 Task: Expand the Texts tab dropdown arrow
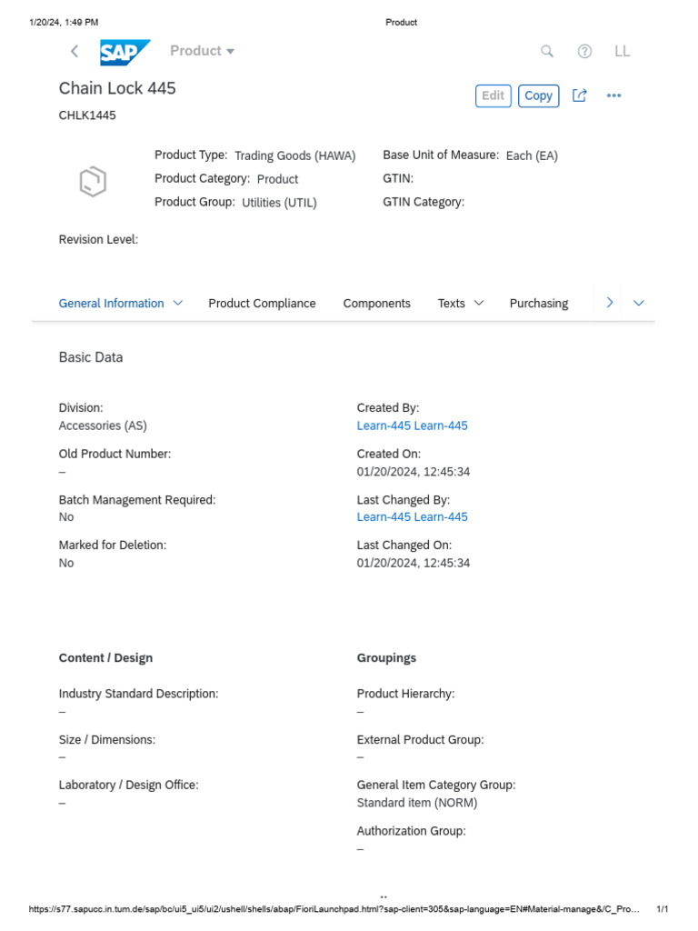pyautogui.click(x=479, y=303)
